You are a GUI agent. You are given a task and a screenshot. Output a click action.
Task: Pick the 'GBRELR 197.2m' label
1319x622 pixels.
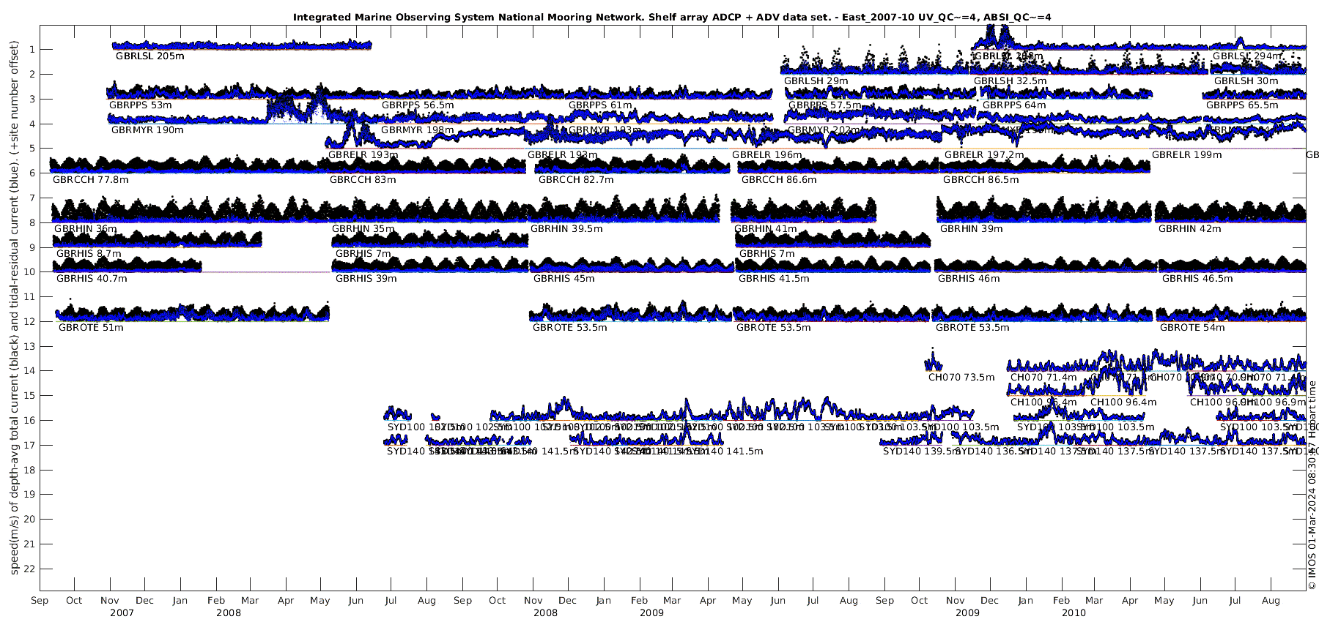tap(984, 155)
